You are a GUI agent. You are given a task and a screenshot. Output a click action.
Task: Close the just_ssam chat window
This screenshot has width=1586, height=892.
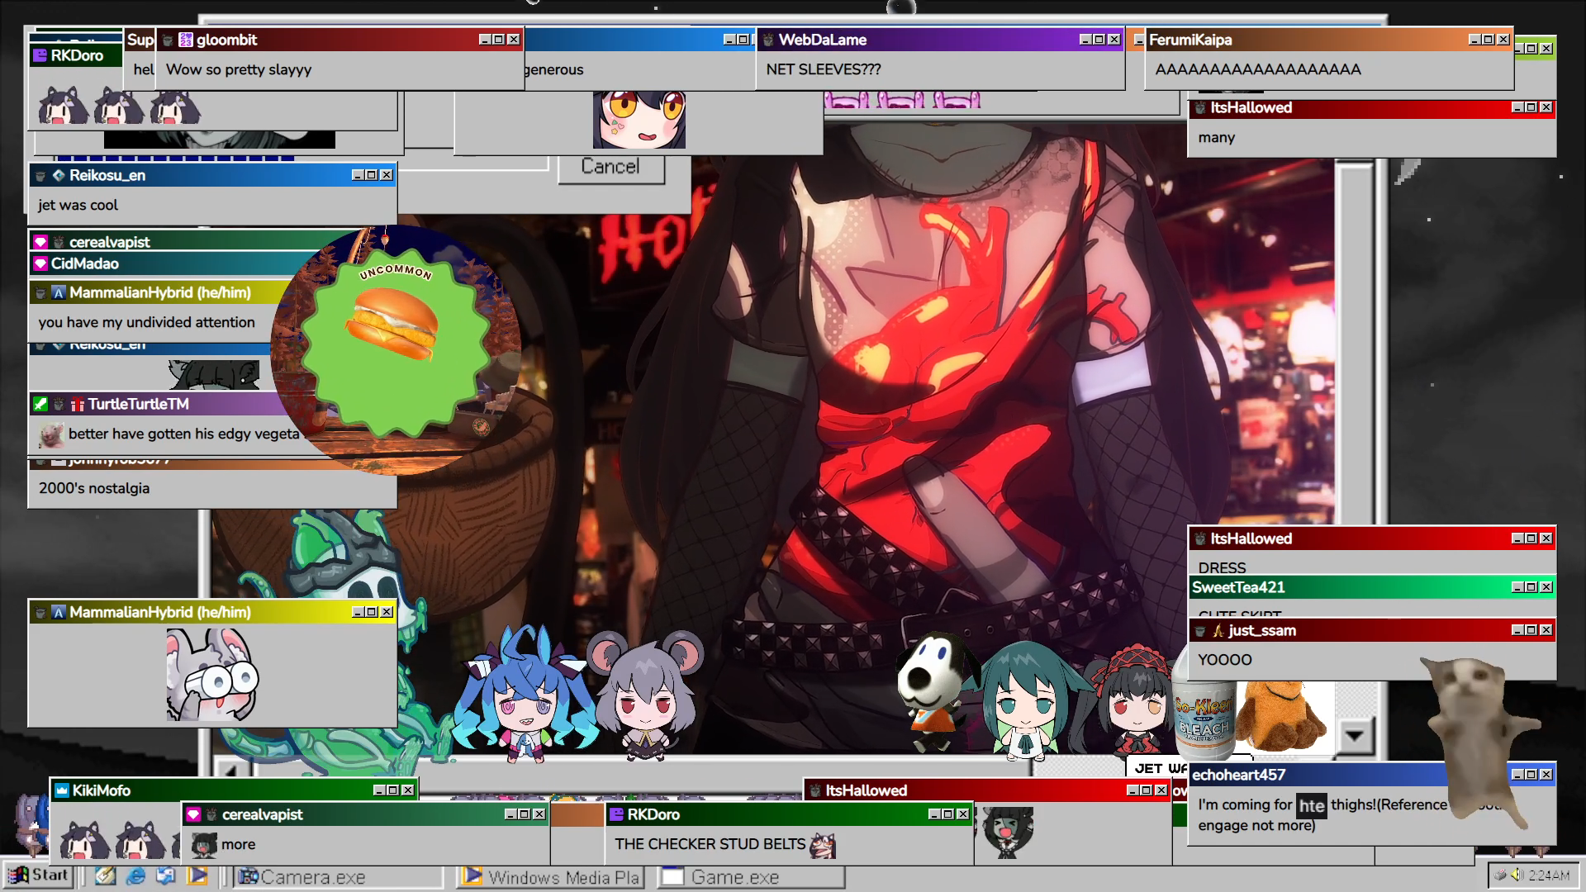tap(1546, 630)
